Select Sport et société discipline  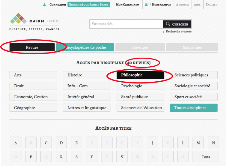click(x=194, y=97)
